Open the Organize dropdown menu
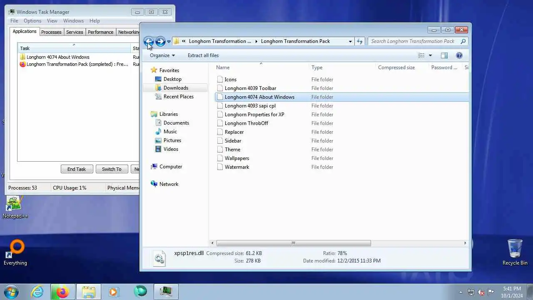 [162, 55]
